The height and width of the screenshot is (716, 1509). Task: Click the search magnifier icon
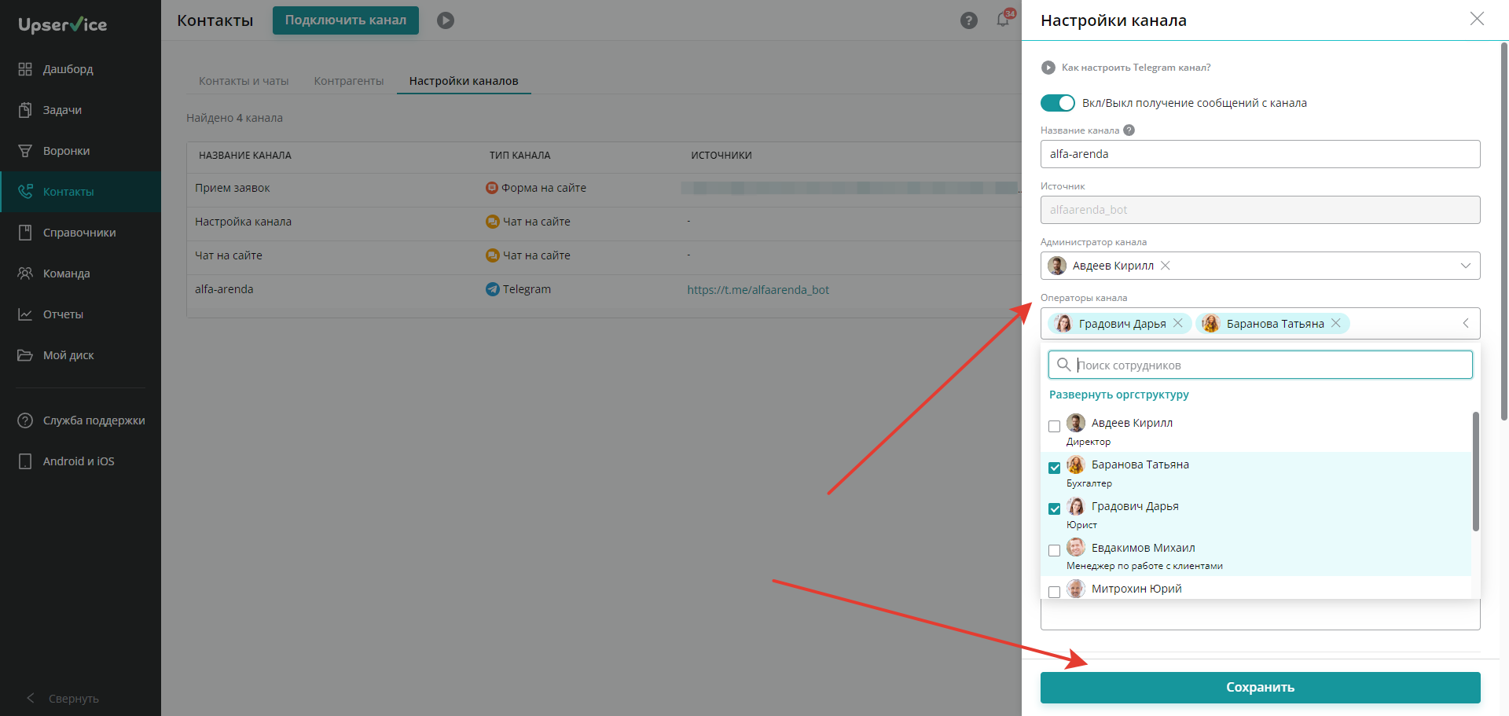[1063, 365]
